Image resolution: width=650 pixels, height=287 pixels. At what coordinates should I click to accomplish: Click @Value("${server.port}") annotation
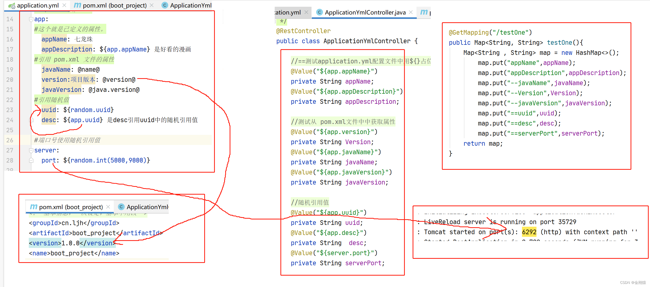(x=334, y=253)
